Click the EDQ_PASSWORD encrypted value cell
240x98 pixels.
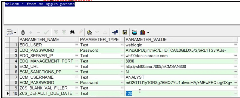click(x=181, y=50)
